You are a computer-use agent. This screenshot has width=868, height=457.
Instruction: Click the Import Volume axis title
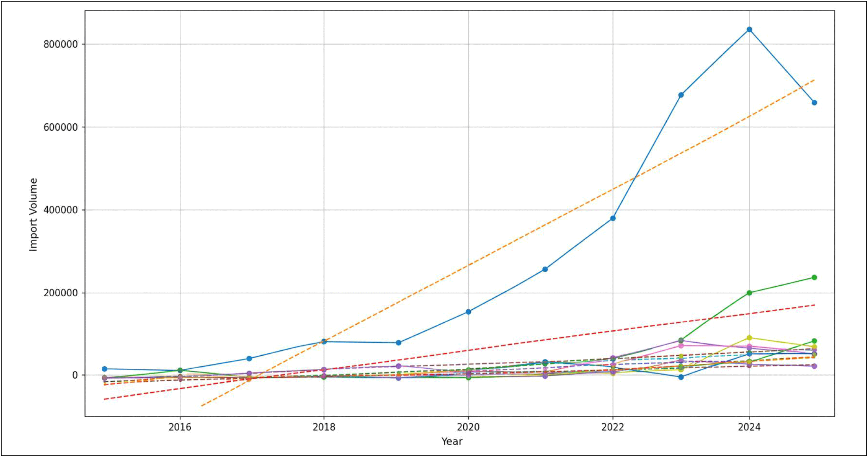33,214
